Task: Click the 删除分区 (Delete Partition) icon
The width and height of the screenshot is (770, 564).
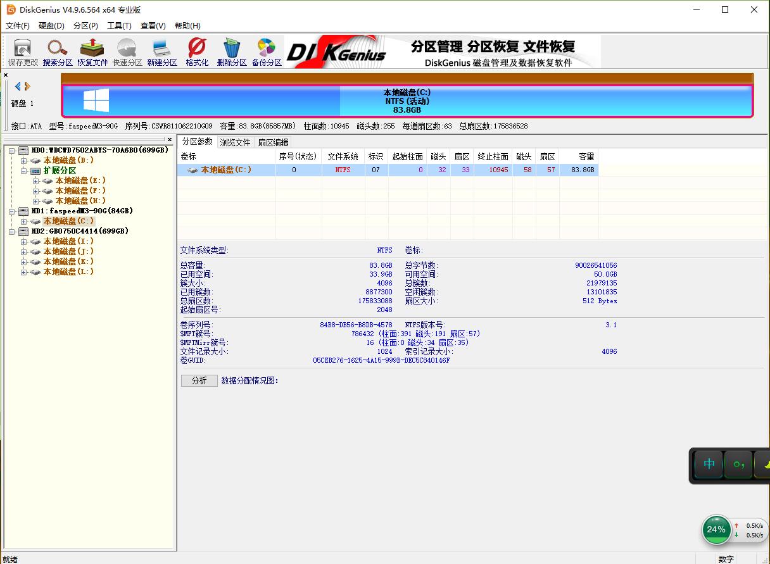Action: tap(232, 51)
